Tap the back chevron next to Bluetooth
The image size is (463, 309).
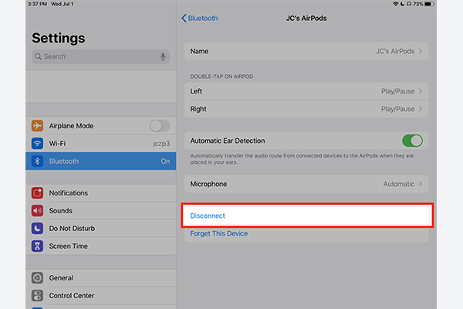(x=184, y=18)
